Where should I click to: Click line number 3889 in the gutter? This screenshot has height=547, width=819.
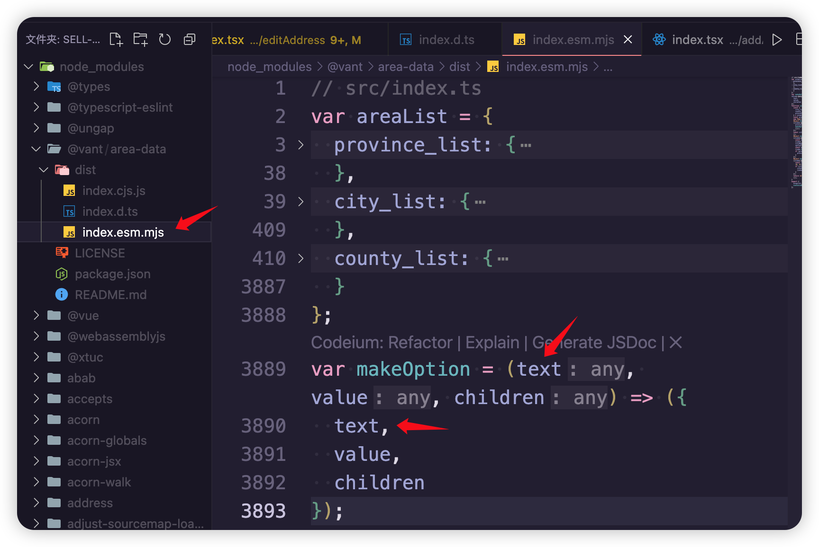point(264,369)
